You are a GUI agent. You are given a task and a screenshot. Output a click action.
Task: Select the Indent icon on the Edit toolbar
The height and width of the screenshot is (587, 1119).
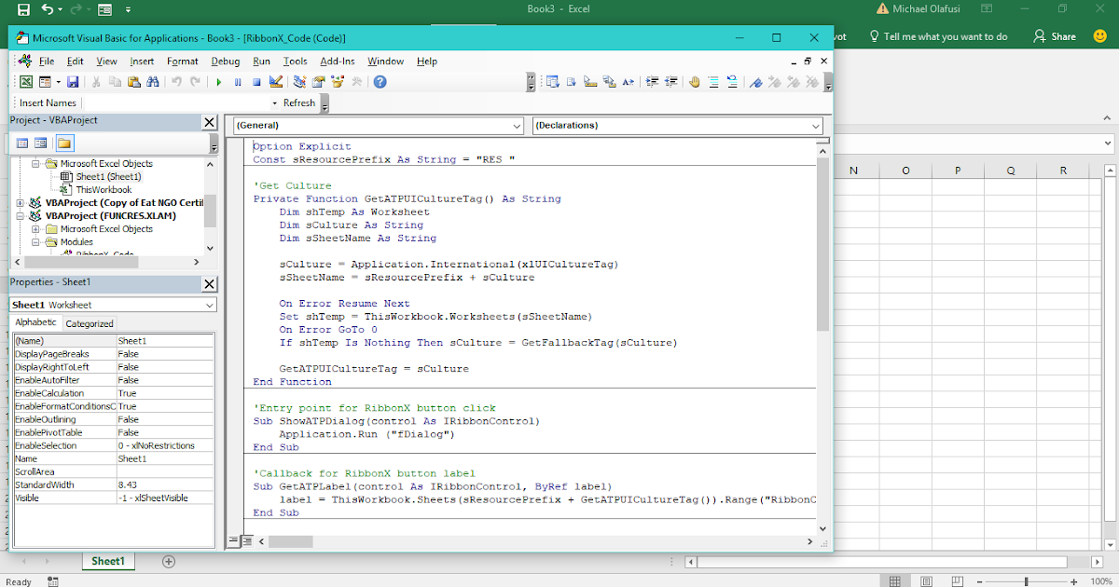[650, 82]
